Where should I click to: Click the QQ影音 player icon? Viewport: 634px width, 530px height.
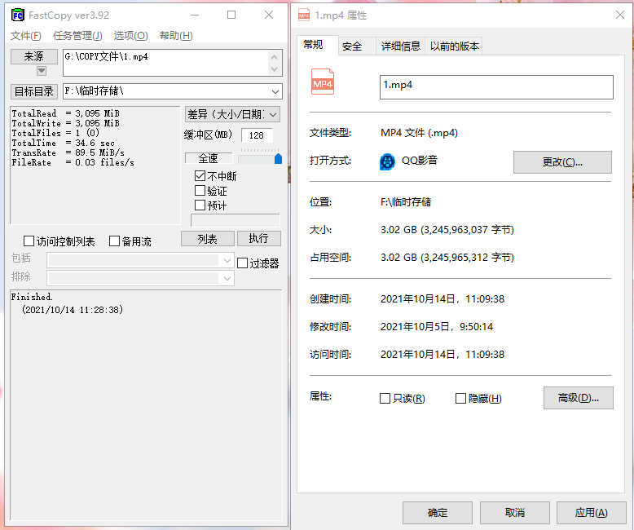[387, 161]
